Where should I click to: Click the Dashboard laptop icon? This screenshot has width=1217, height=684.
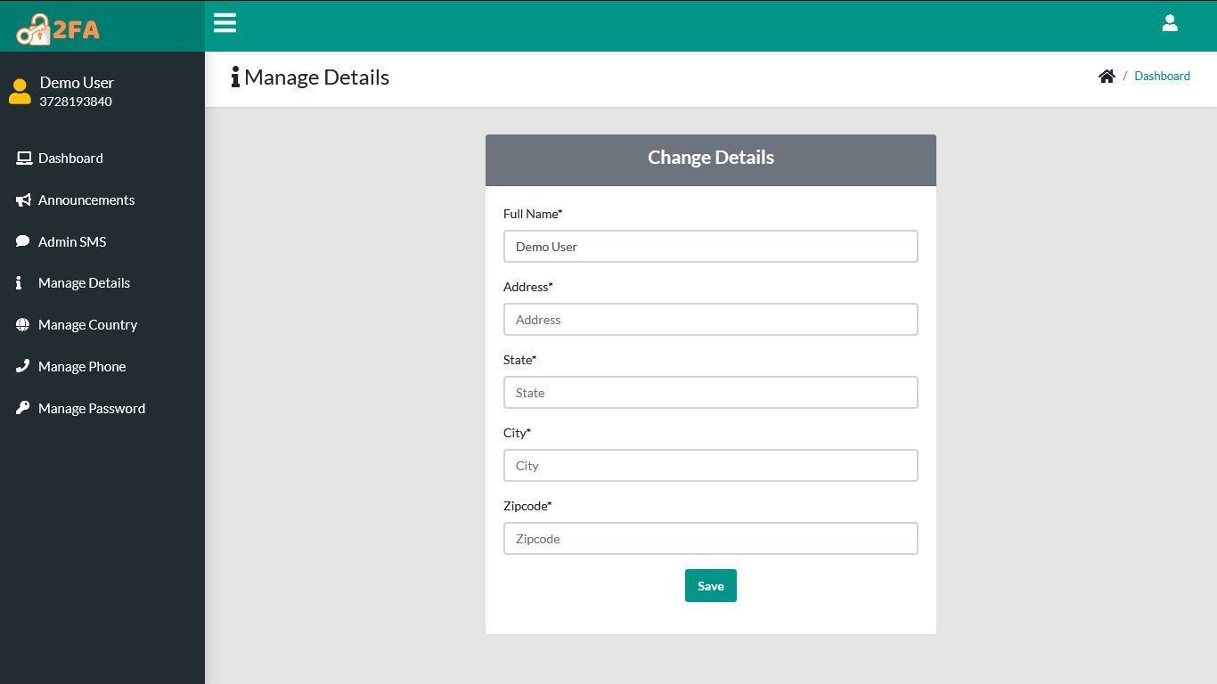[24, 159]
